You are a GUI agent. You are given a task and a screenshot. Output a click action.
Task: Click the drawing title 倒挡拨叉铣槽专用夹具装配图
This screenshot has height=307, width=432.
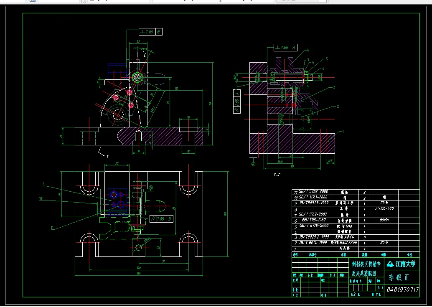(366, 269)
